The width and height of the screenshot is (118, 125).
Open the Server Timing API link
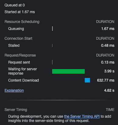point(82,116)
